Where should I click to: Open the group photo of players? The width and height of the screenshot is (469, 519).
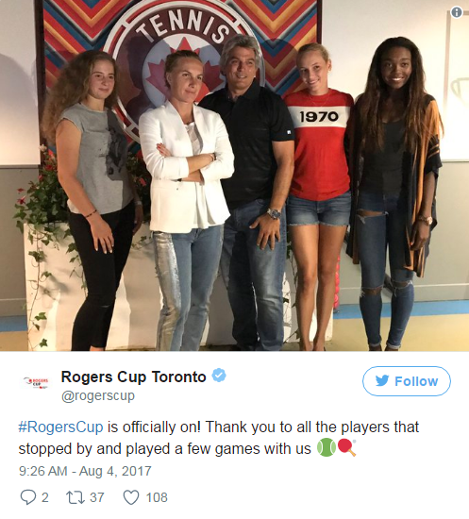(234, 176)
